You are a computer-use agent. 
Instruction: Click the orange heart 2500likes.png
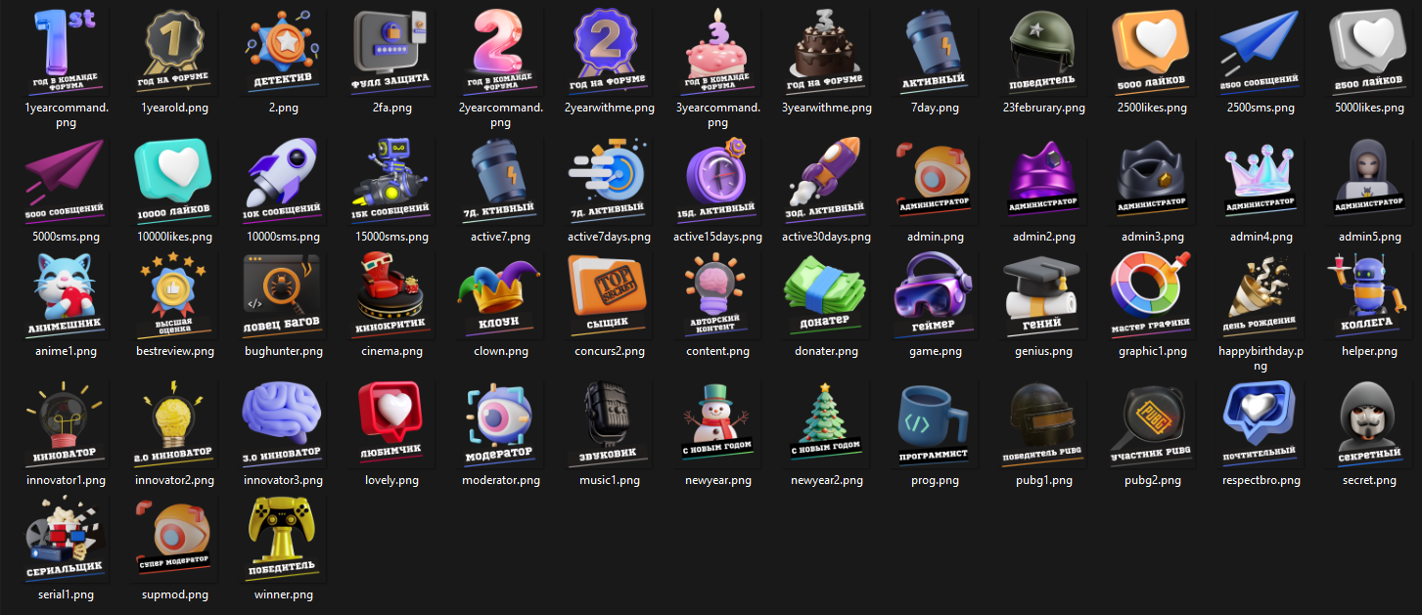pos(1152,52)
